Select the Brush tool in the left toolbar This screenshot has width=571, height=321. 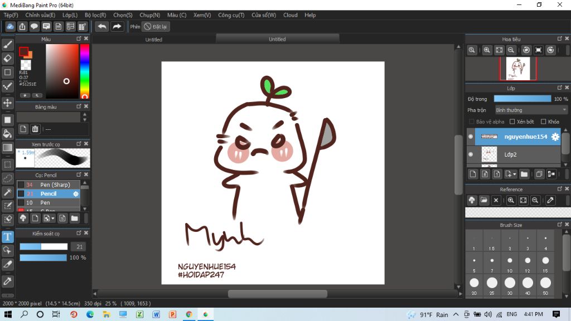click(x=8, y=45)
